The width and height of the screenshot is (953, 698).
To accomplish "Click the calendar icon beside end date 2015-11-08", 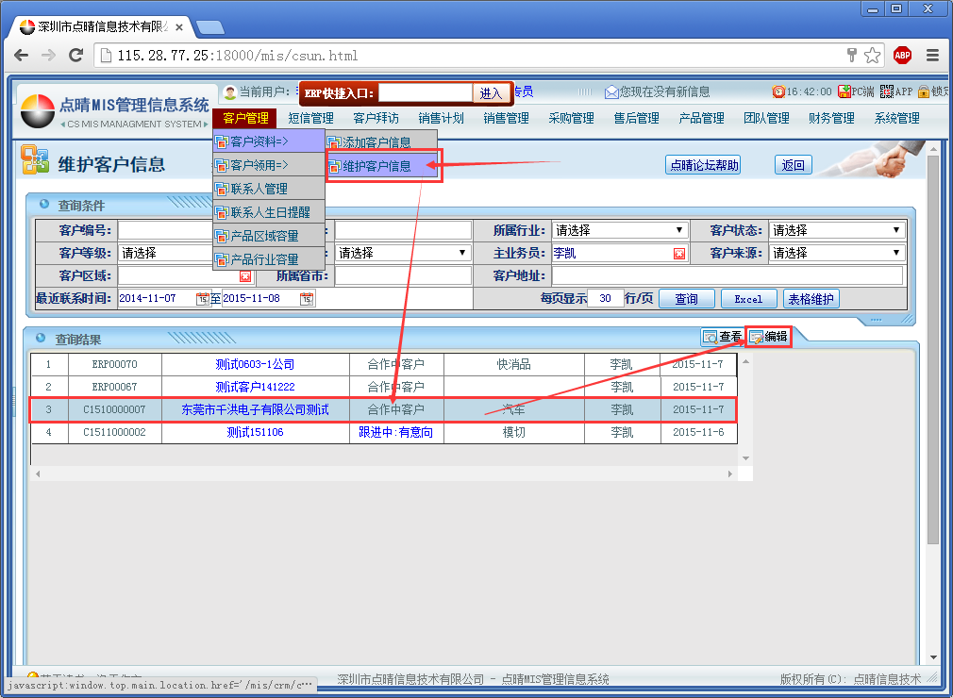I will click(306, 299).
